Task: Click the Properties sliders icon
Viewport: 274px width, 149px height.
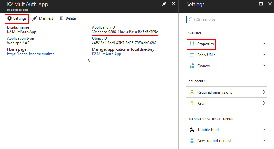Action: (192, 44)
